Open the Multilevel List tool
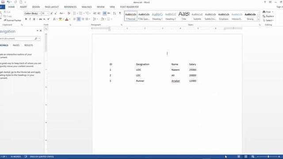Image resolution: width=283 pixels, height=159 pixels. tap(87, 13)
